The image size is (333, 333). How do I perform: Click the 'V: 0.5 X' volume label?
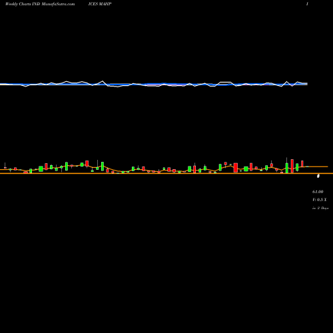320,200
